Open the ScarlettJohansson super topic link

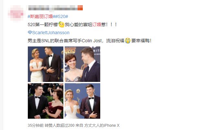[x=51, y=33]
